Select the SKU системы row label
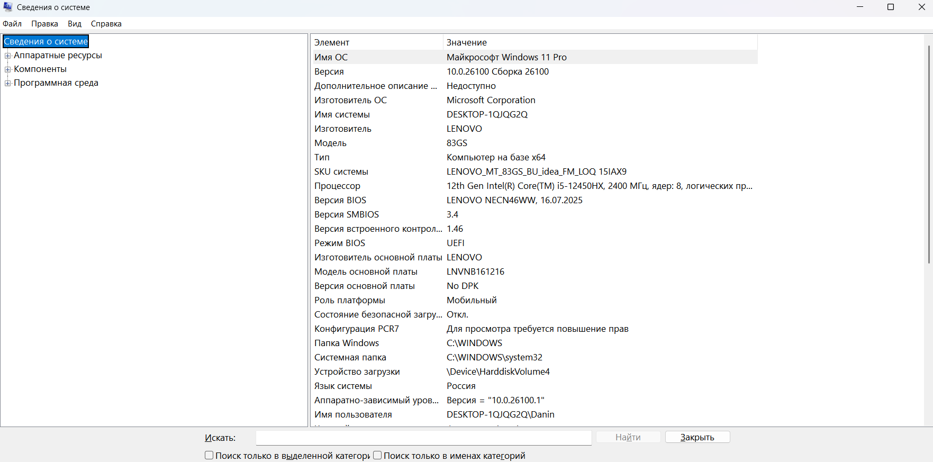The width and height of the screenshot is (933, 462). click(341, 171)
